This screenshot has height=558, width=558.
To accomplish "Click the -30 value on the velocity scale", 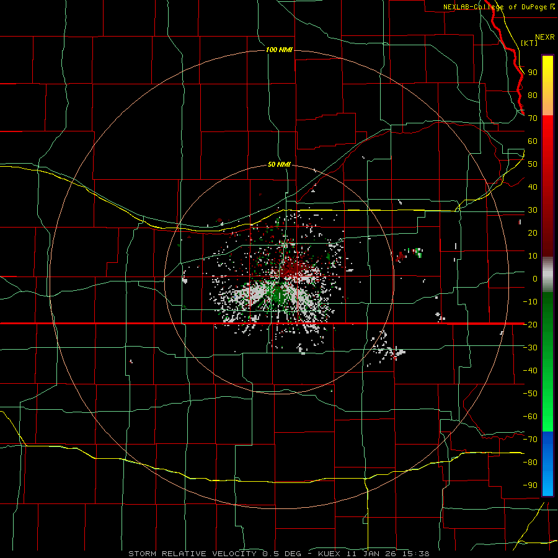I will coord(530,347).
